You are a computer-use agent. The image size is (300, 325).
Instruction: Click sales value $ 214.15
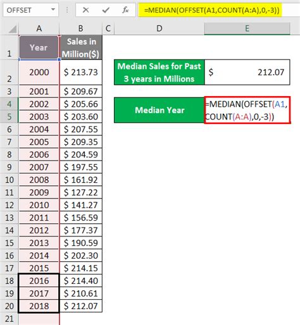pos(81,268)
